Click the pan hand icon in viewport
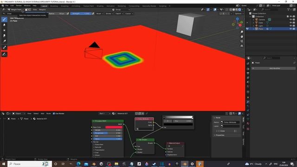Image resolution: width=297 pixels, height=167 pixels. click(242, 37)
